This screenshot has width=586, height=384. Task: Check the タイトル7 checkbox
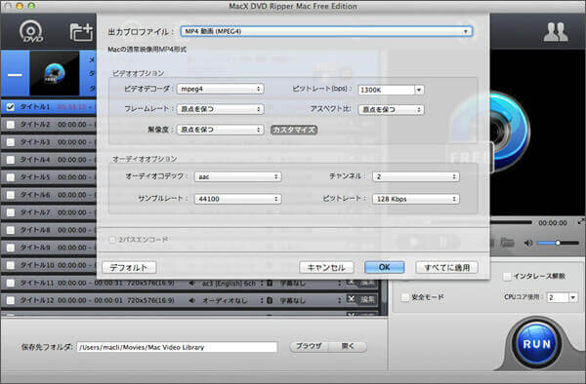click(x=11, y=212)
